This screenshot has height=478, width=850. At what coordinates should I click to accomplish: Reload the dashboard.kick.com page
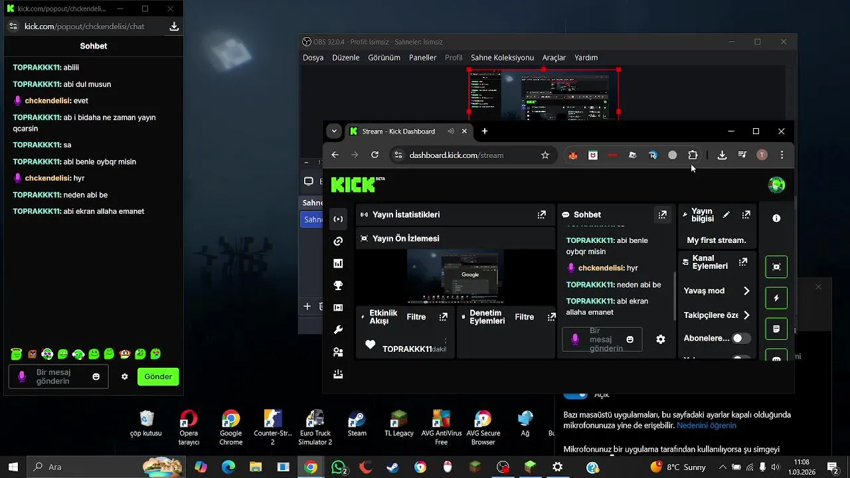[x=375, y=155]
